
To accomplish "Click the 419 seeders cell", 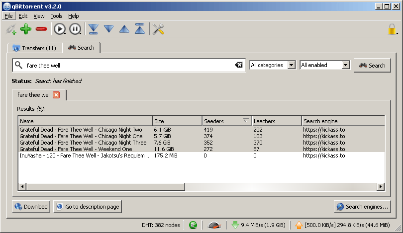I will pyautogui.click(x=208, y=130).
